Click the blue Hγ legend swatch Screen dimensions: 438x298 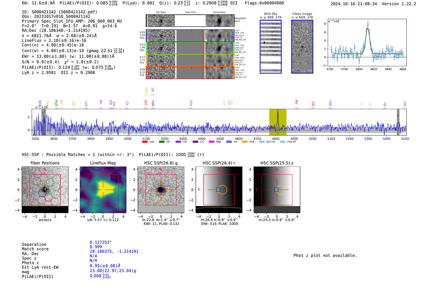229,142
